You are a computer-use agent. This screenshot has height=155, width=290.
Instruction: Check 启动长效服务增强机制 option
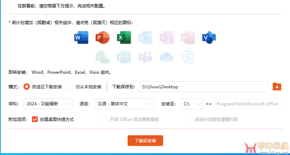point(190,120)
